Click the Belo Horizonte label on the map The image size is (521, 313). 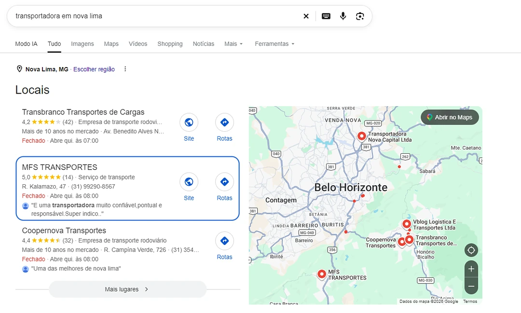tap(351, 188)
